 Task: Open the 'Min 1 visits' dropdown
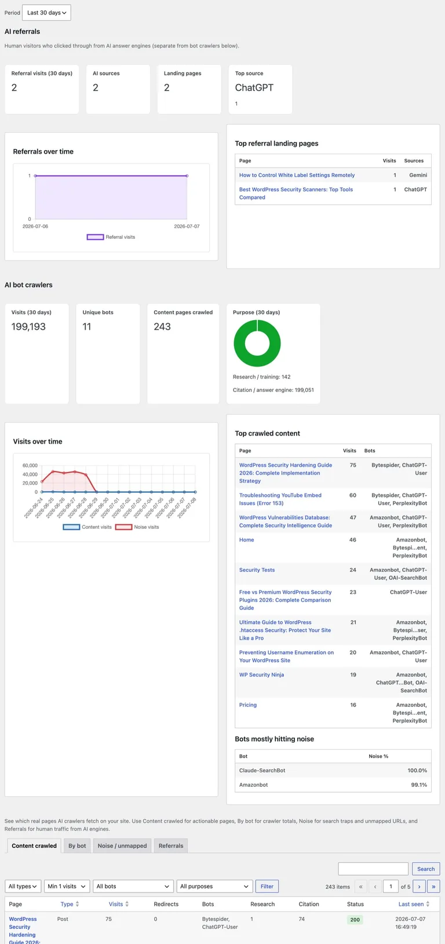[x=67, y=886]
